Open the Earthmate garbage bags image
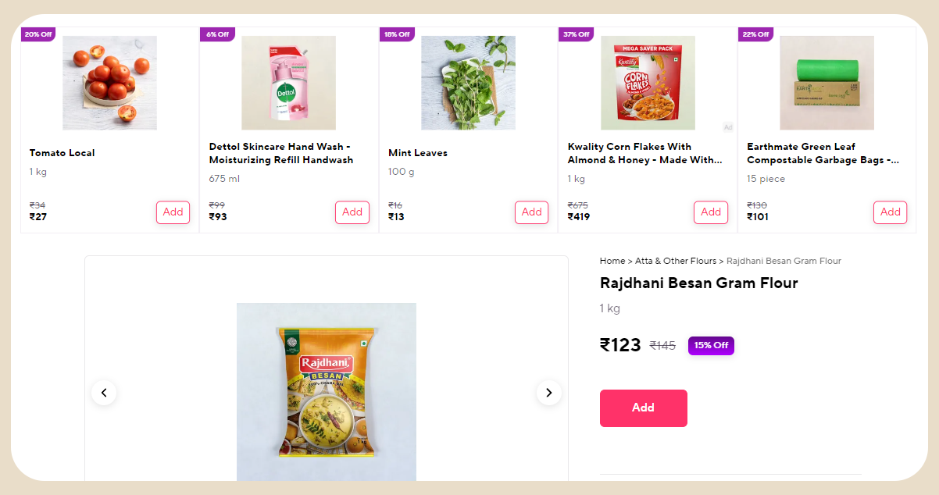 (827, 83)
